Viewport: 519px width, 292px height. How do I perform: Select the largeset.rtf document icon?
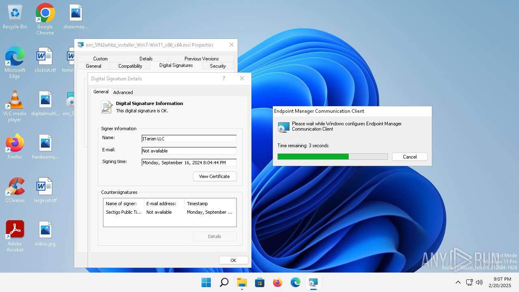(45, 190)
